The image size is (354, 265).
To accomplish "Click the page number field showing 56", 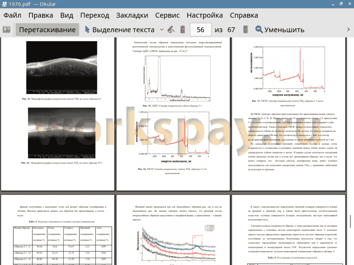I will pos(201,30).
